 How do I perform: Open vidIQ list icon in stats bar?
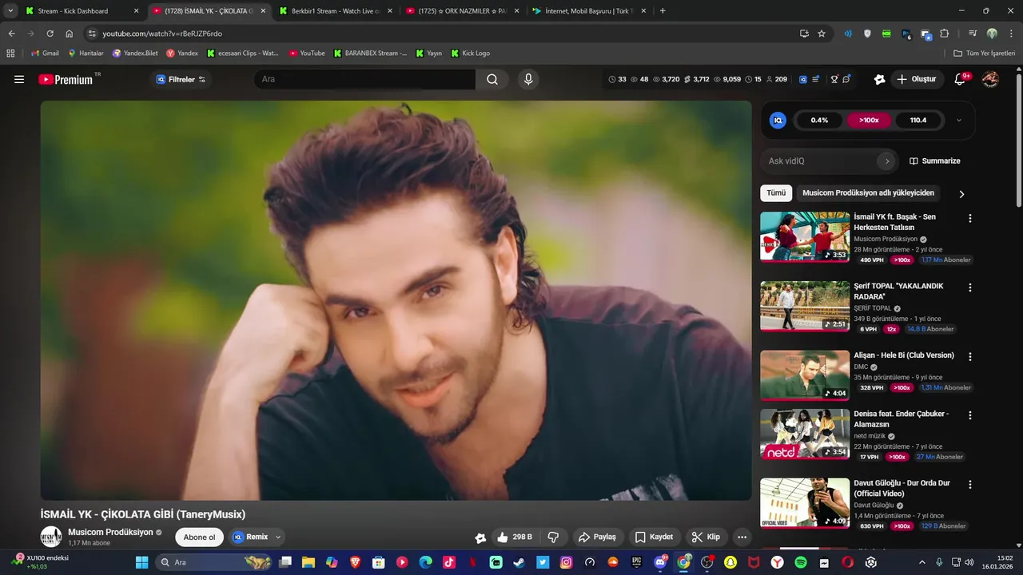coord(816,79)
